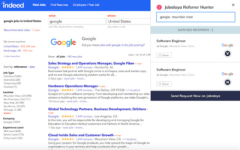Open 1,449 reviews for Sales Strategy job
This screenshot has height=150, width=240.
click(x=84, y=67)
